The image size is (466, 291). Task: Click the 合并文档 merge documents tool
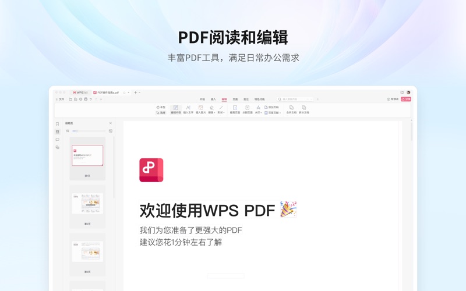[291, 109]
